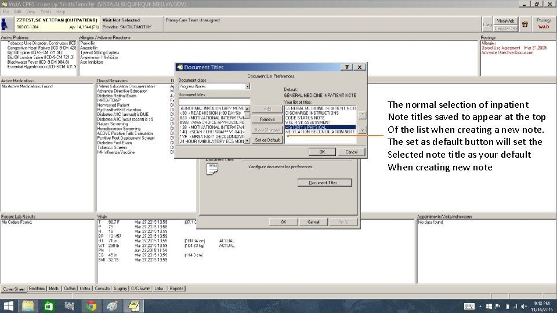The width and height of the screenshot is (557, 313).
Task: Click the network signal tray icon
Action: pyautogui.click(x=515, y=306)
